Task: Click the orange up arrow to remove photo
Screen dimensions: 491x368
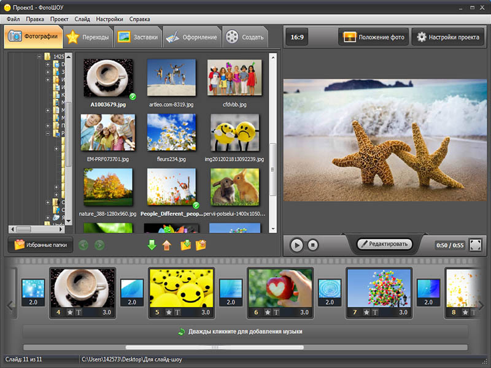Action: click(x=166, y=245)
